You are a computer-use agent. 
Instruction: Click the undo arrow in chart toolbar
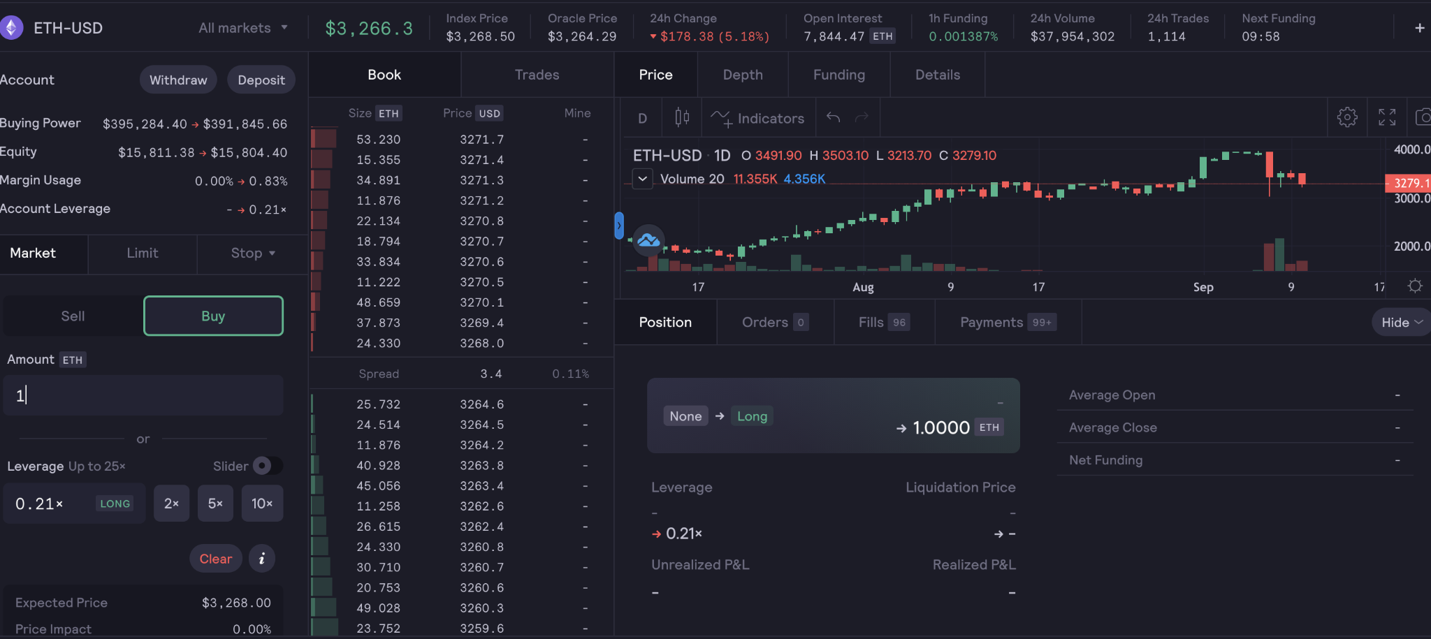click(833, 117)
